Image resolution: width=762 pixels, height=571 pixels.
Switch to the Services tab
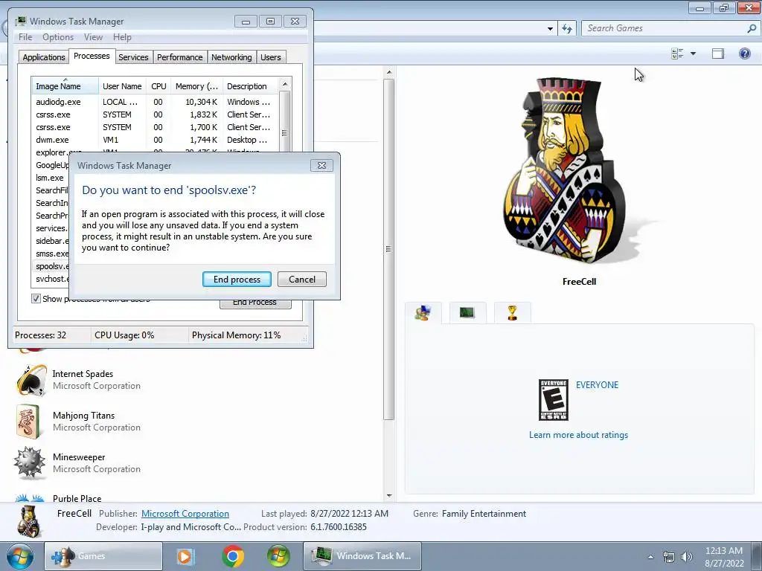point(133,57)
